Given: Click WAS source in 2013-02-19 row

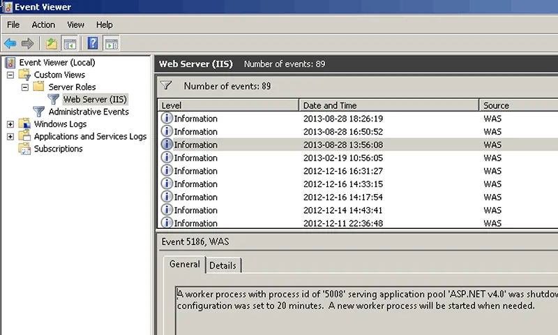Looking at the screenshot, I should 492,158.
